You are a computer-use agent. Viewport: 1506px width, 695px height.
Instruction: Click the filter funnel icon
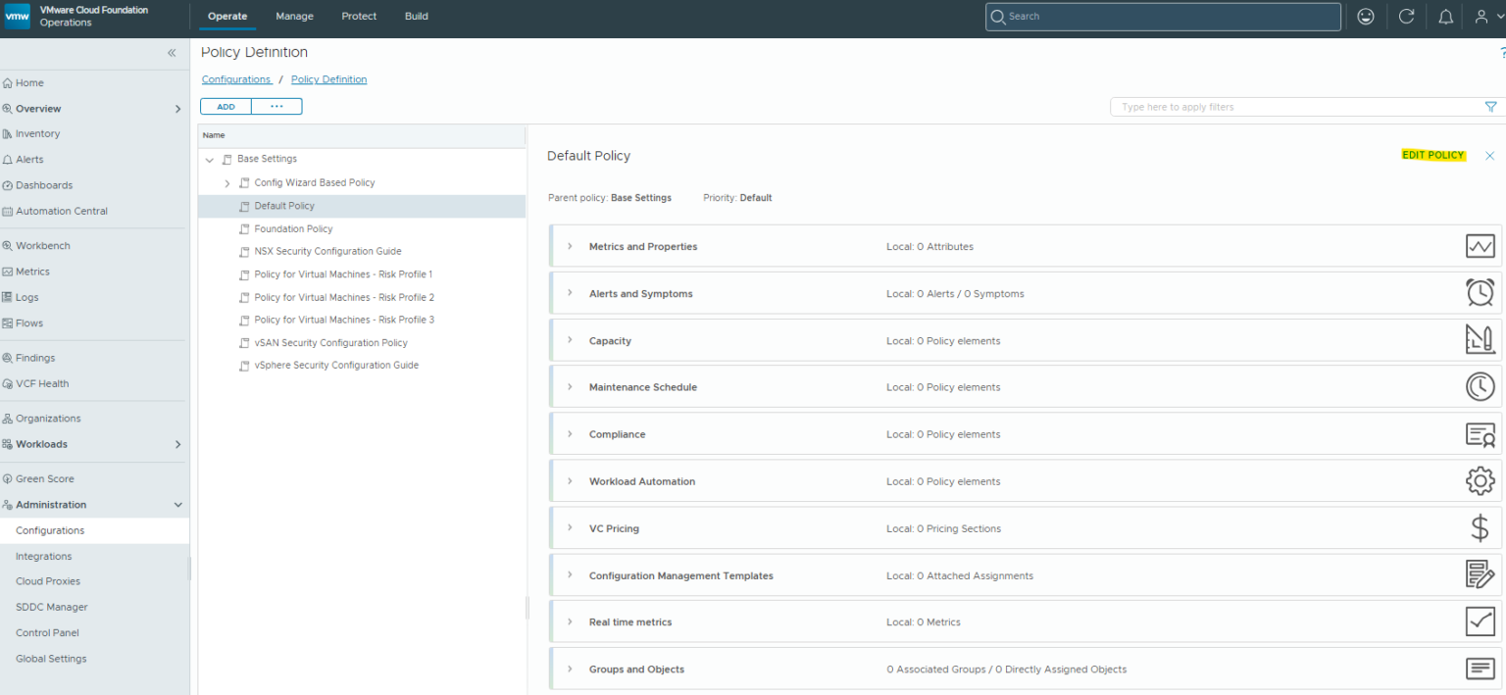pyautogui.click(x=1490, y=107)
